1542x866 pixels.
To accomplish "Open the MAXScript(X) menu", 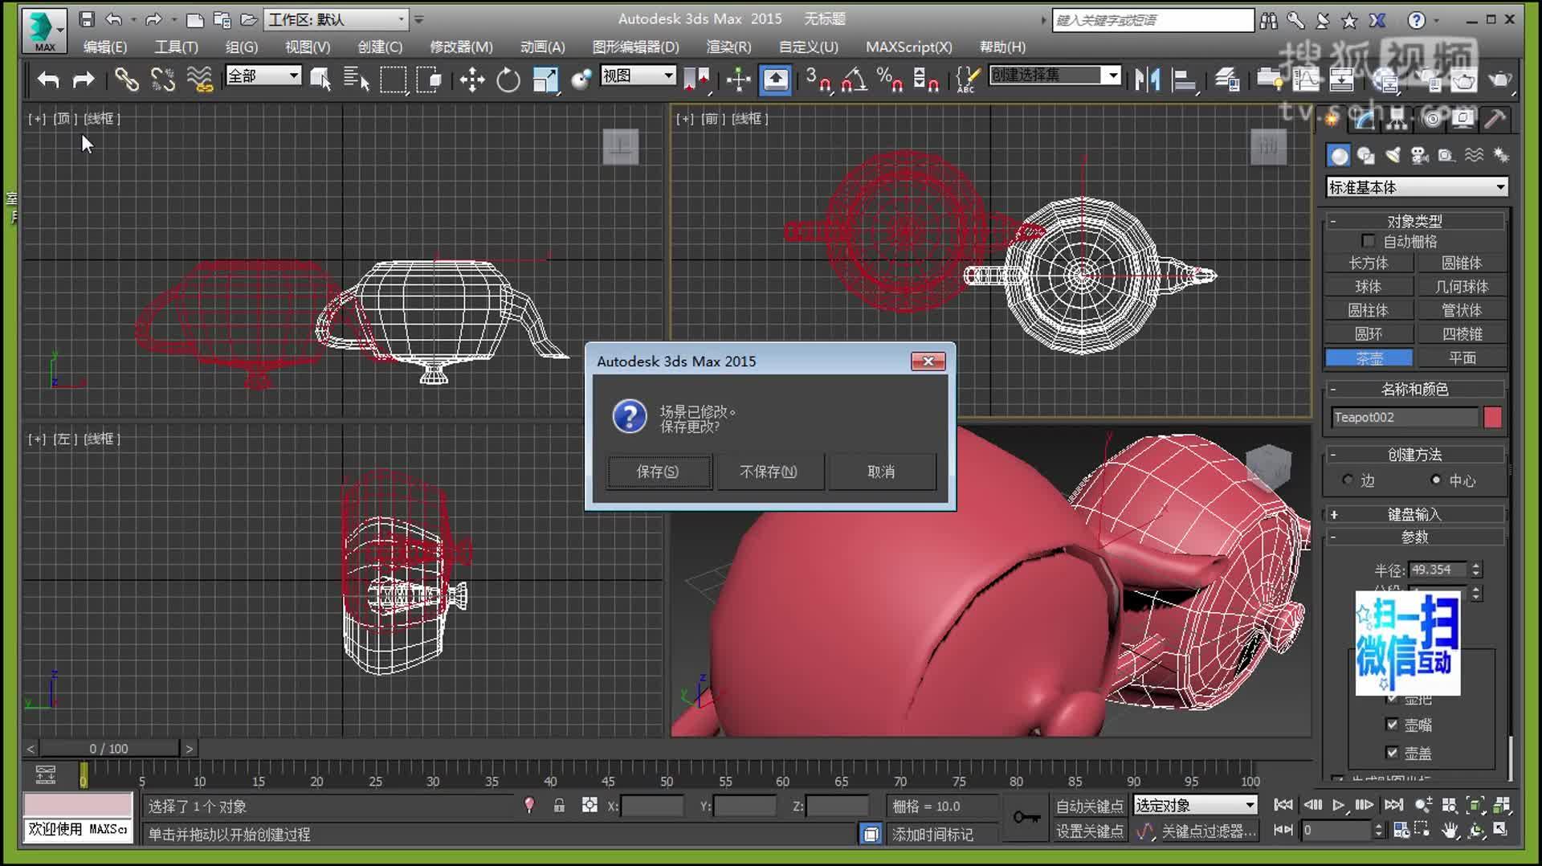I will click(x=908, y=47).
